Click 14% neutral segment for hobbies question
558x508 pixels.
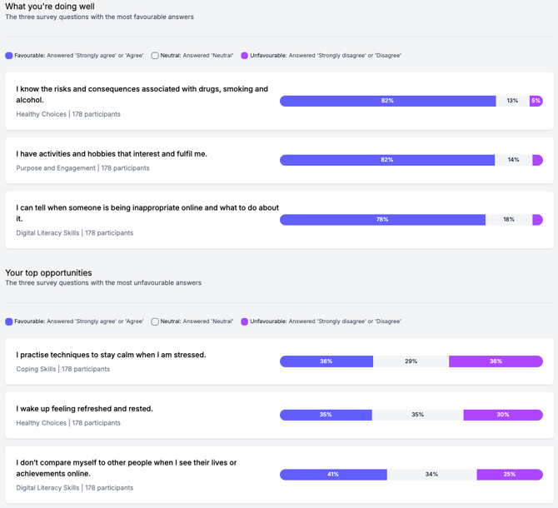click(x=513, y=160)
